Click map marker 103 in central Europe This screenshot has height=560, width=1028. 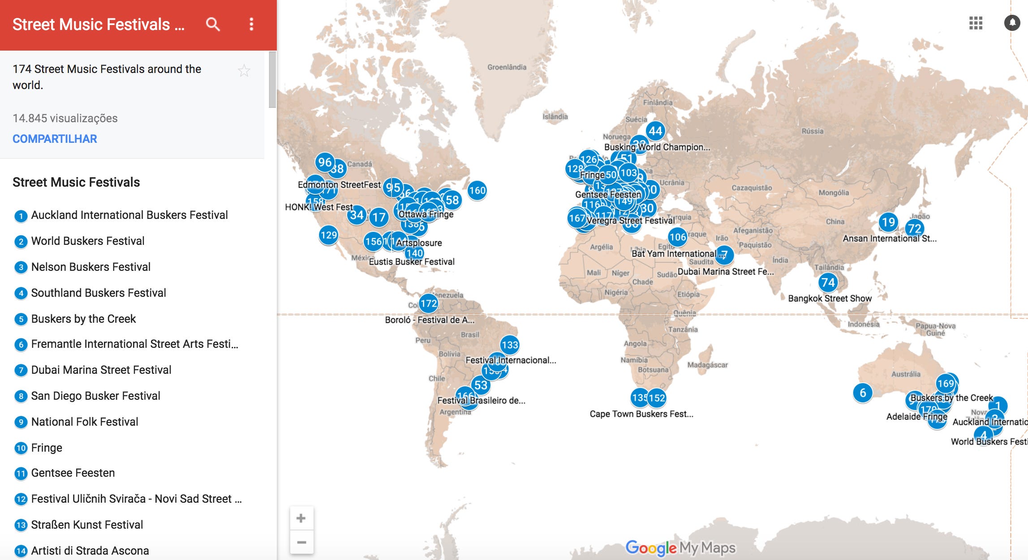click(629, 173)
